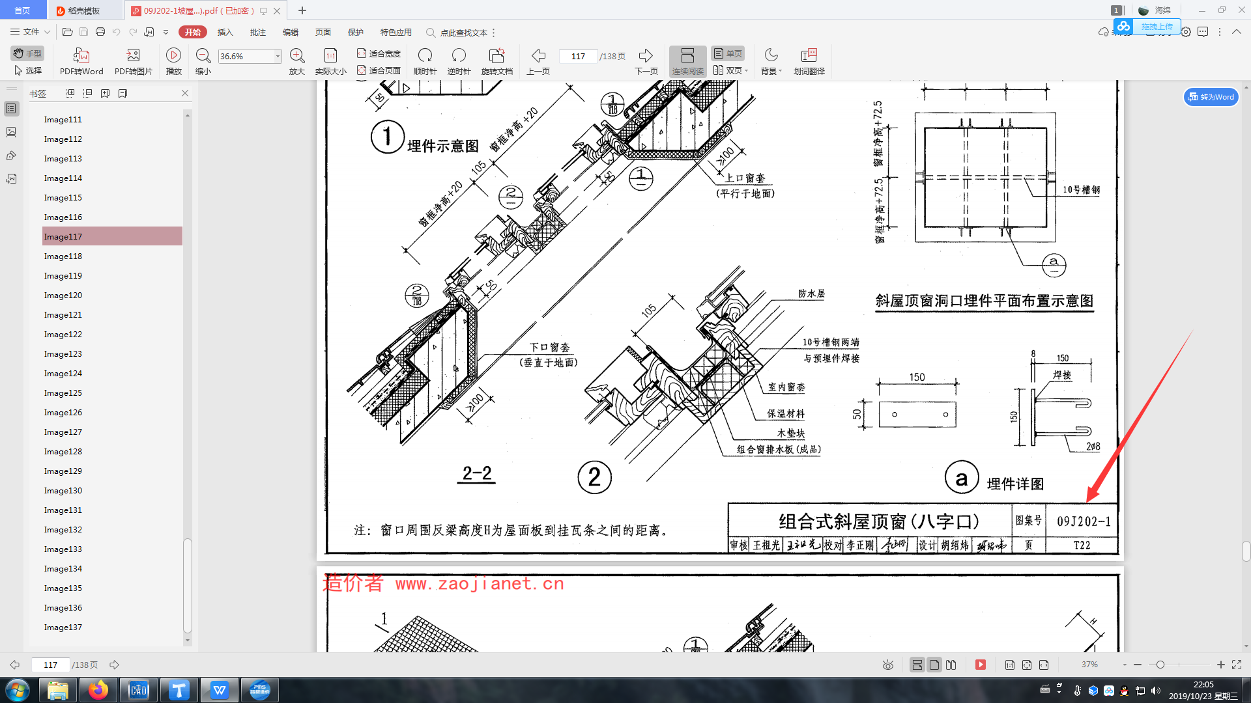Expand all bookmarks icon in bookmark panel
Image resolution: width=1251 pixels, height=703 pixels.
(70, 93)
